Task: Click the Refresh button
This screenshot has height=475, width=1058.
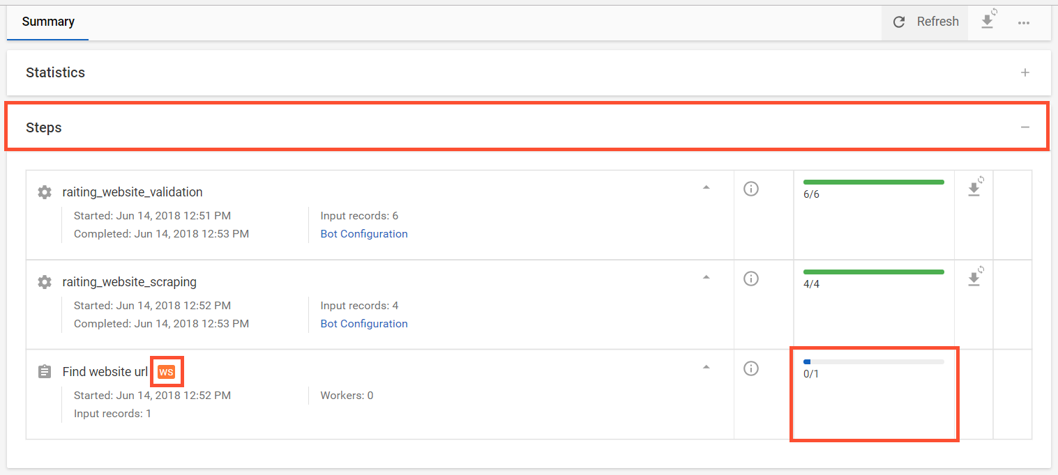Action: coord(925,22)
